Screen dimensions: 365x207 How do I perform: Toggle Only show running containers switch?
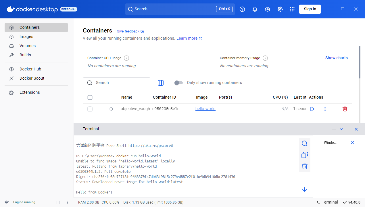pos(178,83)
